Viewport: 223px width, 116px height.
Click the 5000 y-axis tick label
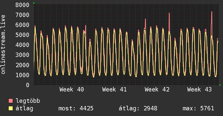(22, 35)
